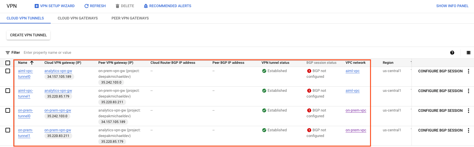The width and height of the screenshot is (474, 147).
Task: Sort by Name column arrow
Action: click(32, 63)
